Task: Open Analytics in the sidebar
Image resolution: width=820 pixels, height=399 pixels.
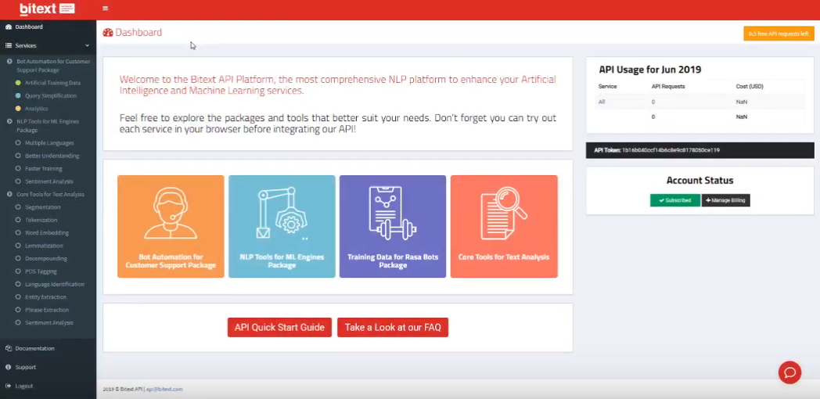Action: (x=36, y=109)
